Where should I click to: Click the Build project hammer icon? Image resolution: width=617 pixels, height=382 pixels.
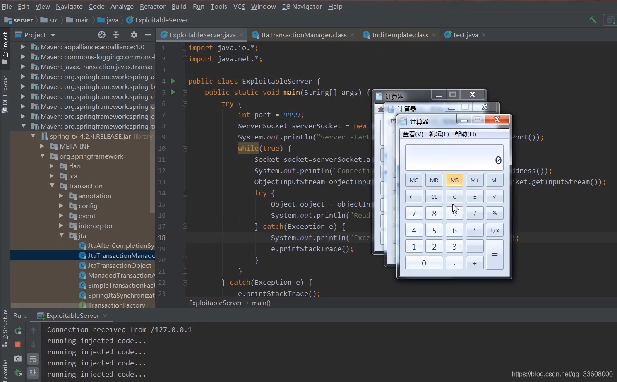tap(593, 20)
